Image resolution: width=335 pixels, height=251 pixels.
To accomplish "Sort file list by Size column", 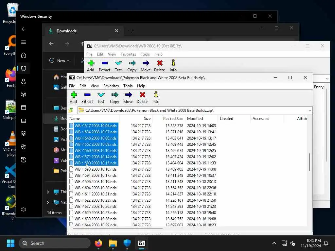I will point(136,118).
